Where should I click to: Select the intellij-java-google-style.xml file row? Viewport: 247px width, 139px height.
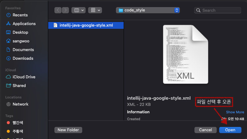[86, 25]
